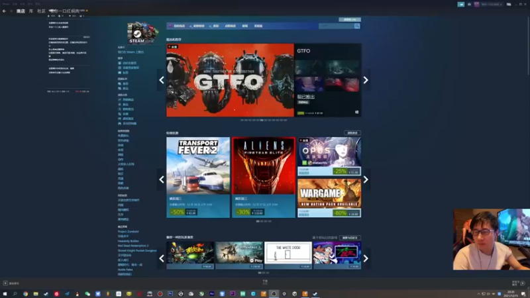Click the store search input field
530x298 pixels.
pyautogui.click(x=336, y=26)
